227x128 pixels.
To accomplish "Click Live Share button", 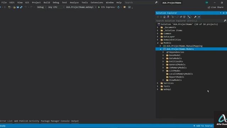I will (x=215, y=7).
